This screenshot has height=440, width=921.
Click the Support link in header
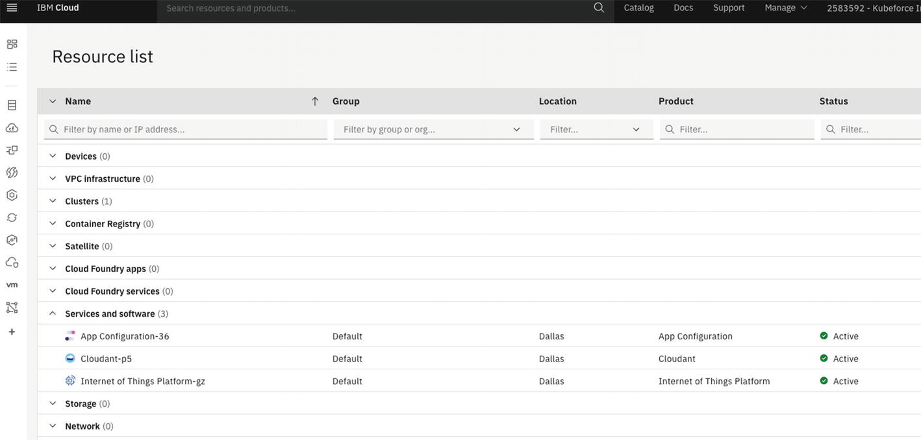(729, 8)
